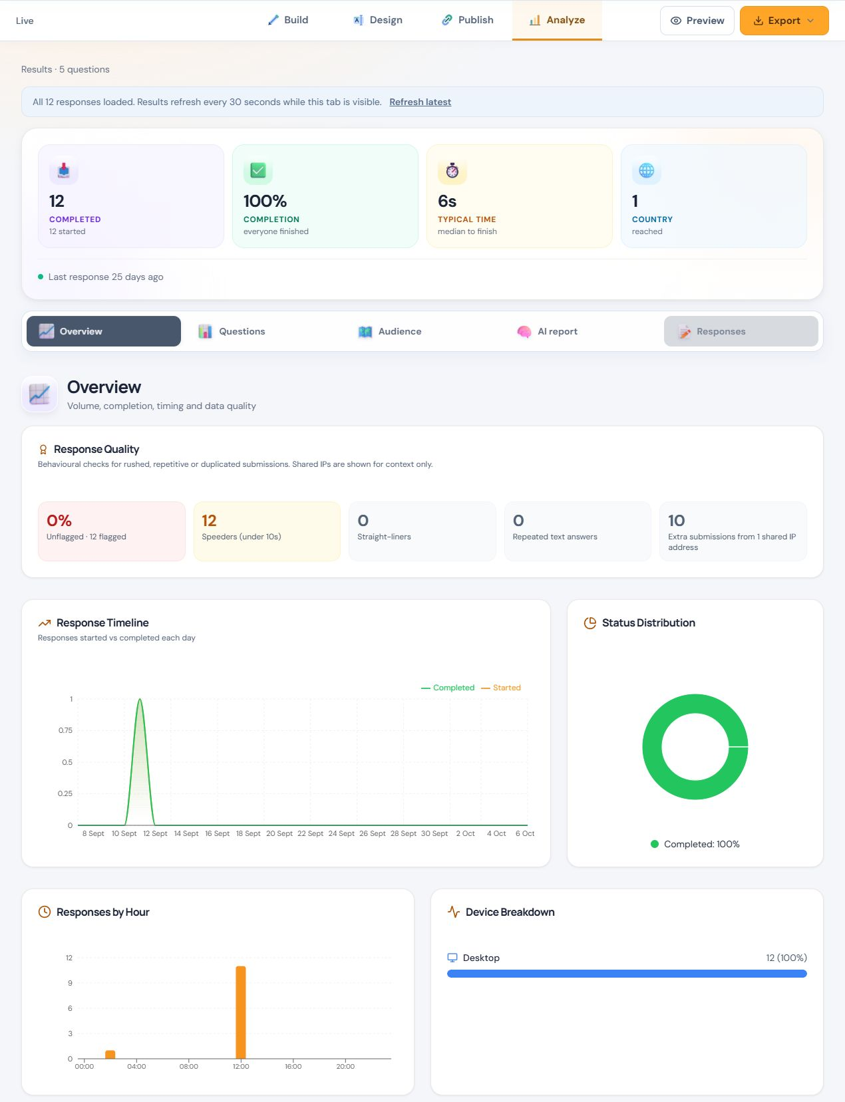Switch to the Audience results tab

point(422,331)
